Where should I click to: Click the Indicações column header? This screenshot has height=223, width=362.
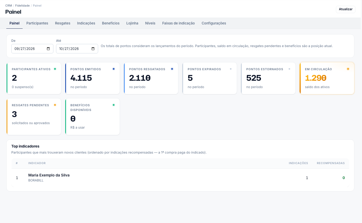(x=298, y=163)
